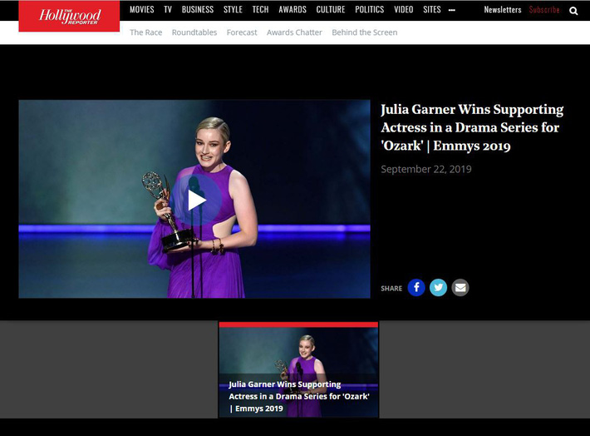590x436 pixels.
Task: Open the TV section
Action: coord(168,10)
